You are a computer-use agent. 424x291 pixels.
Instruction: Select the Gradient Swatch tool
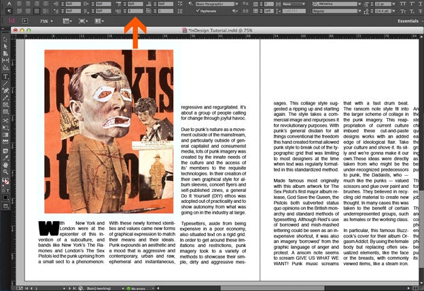(x=5, y=135)
